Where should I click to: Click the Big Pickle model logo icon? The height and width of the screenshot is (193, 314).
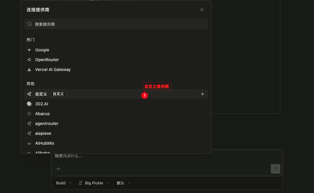coord(81,183)
